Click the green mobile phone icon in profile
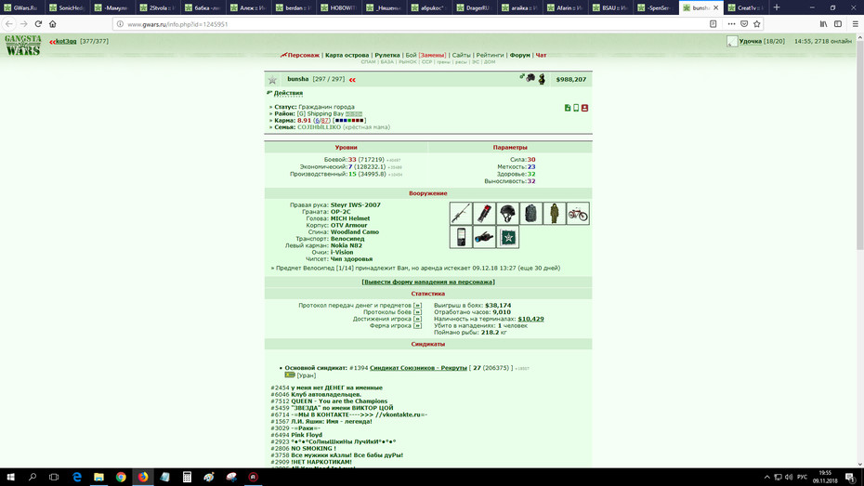Screen dimensions: 864x486 point(576,108)
